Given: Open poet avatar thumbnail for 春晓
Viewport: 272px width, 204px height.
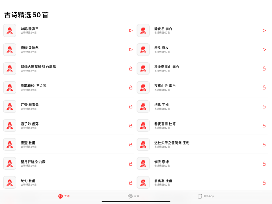Looking at the screenshot, I should pos(10,50).
